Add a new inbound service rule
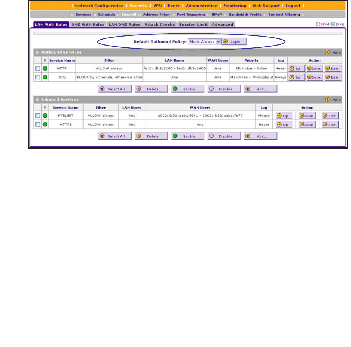 point(261,136)
